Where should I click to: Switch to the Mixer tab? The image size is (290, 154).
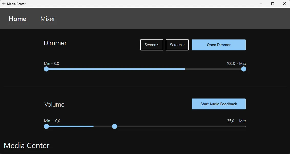coord(48,19)
